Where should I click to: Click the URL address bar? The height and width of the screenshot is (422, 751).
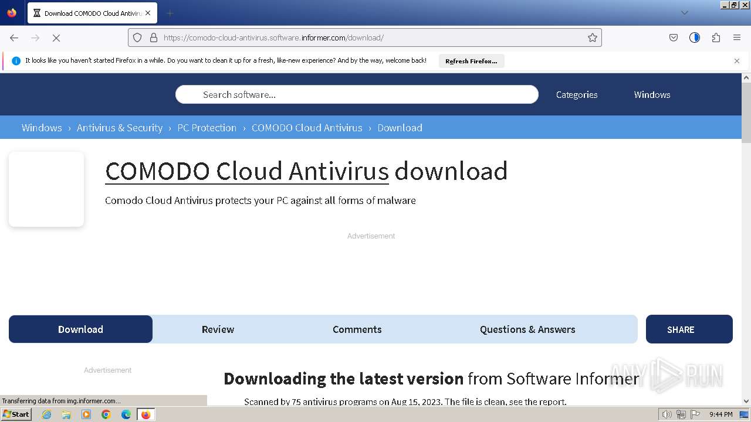(364, 38)
